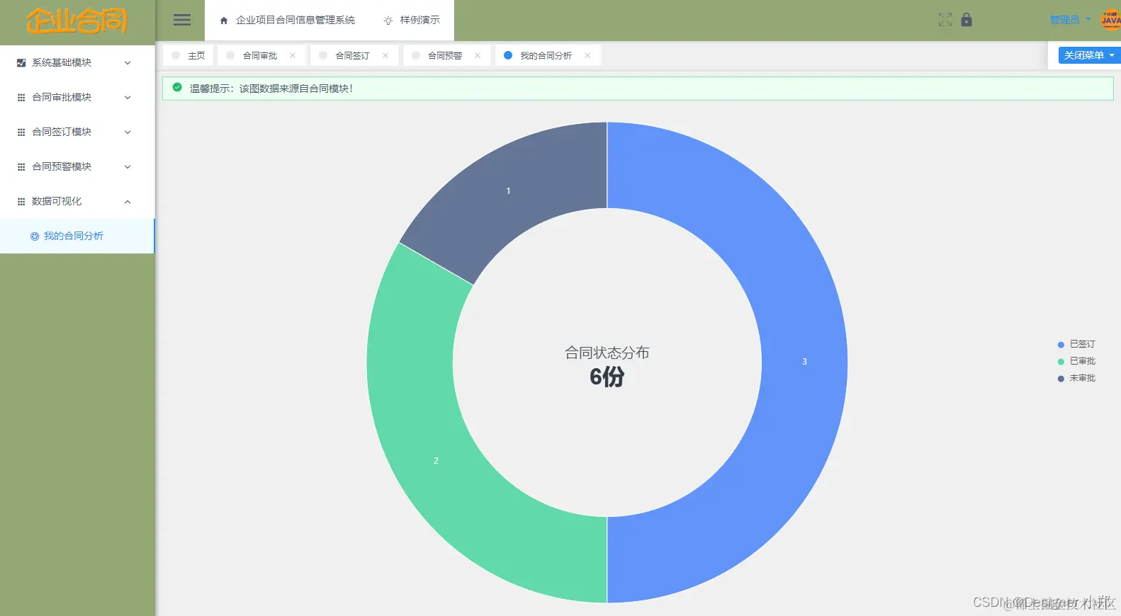Switch to the 合同审批 tab
The image size is (1121, 616).
(x=260, y=55)
